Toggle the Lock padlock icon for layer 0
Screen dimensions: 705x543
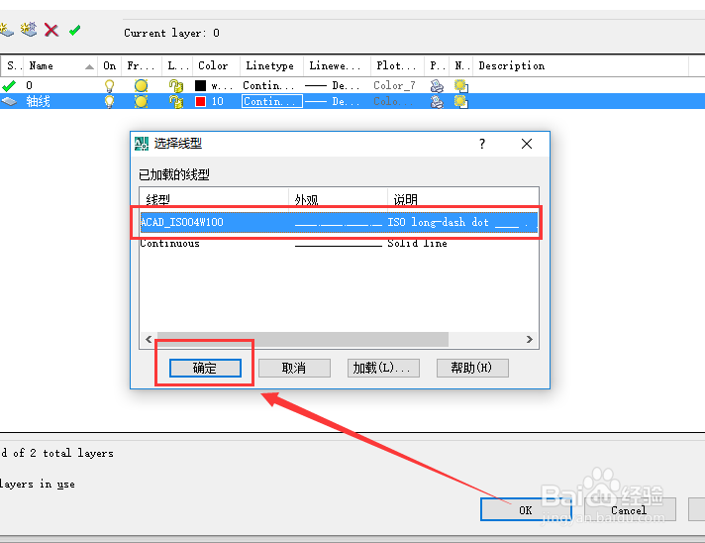176,85
